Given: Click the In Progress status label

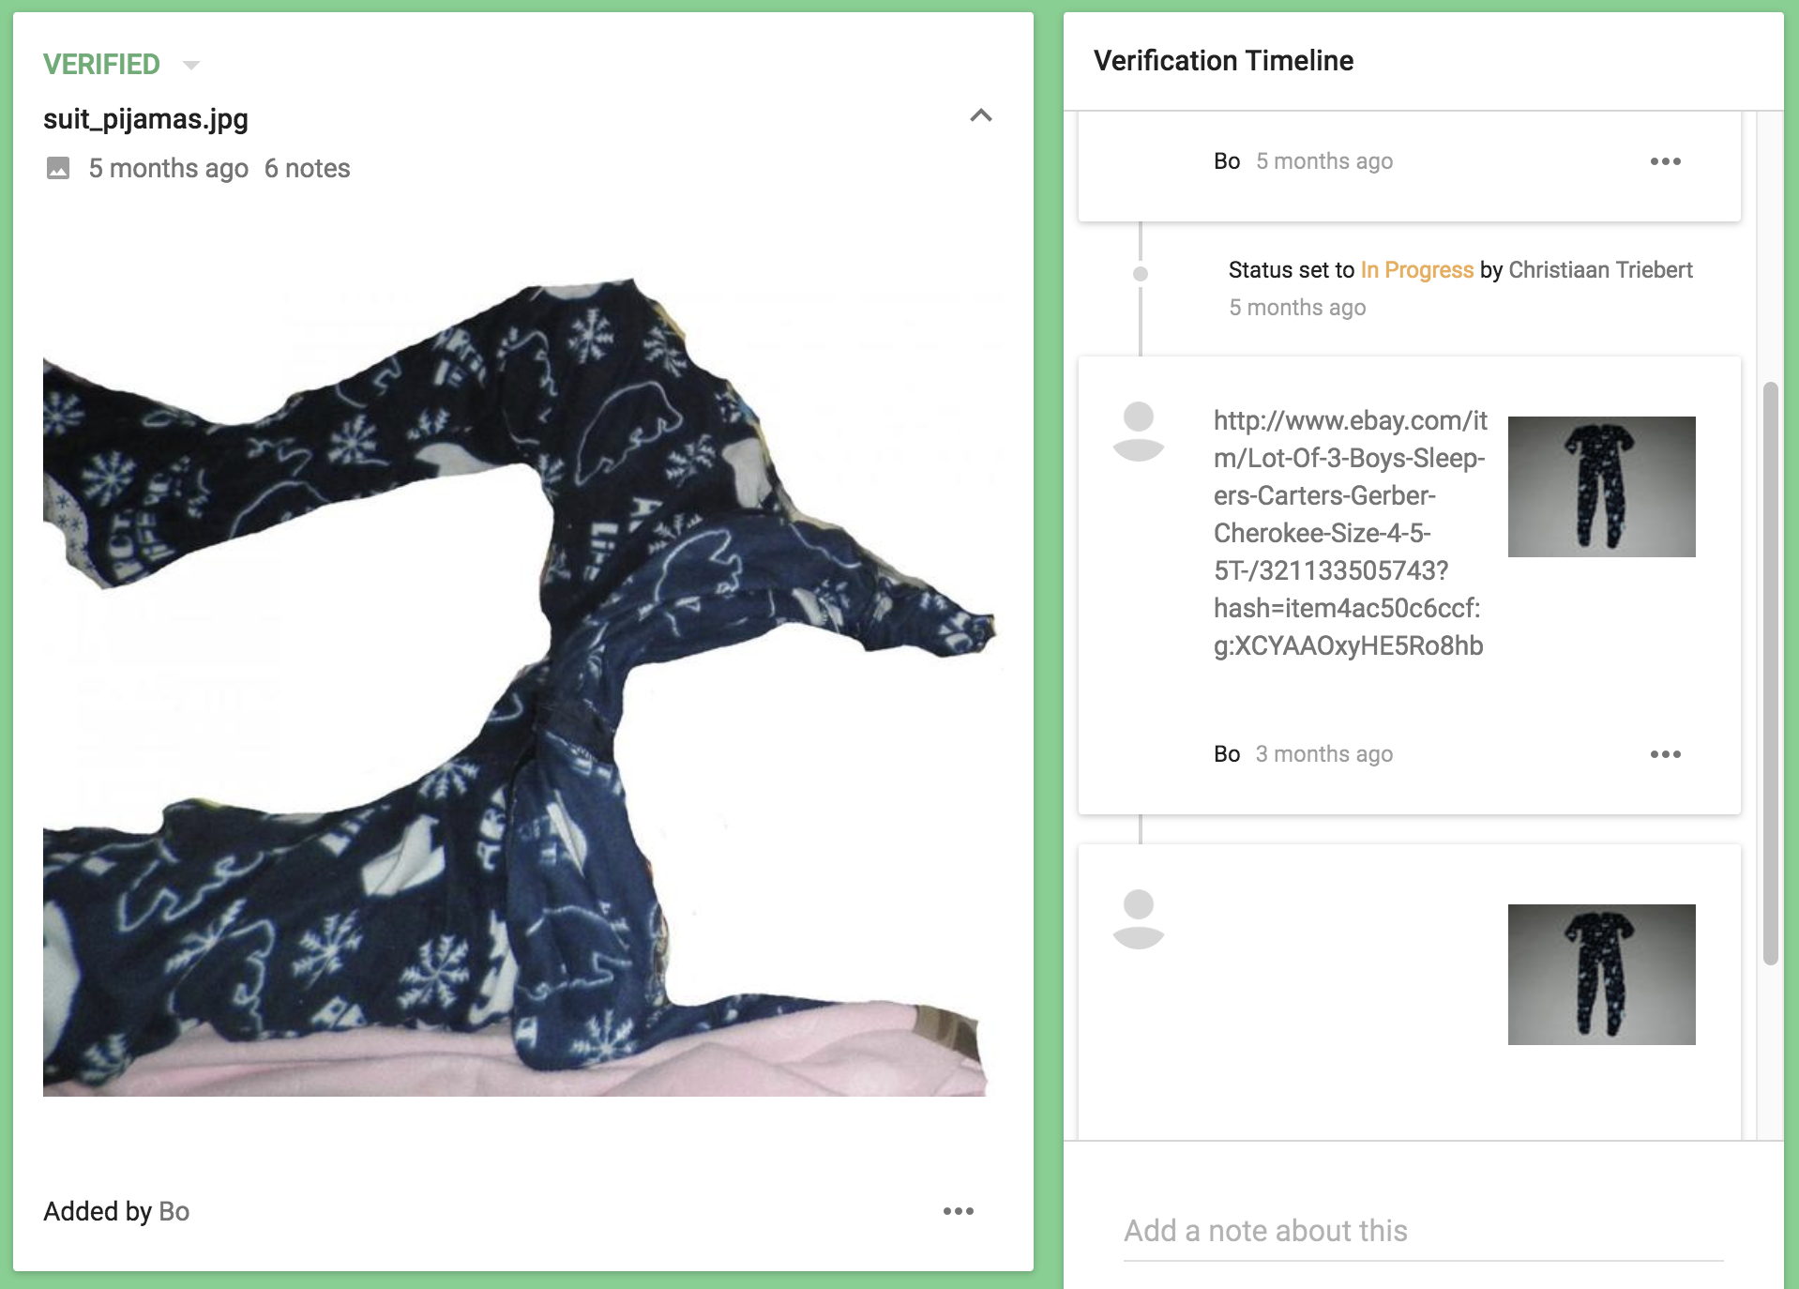Looking at the screenshot, I should [1417, 270].
